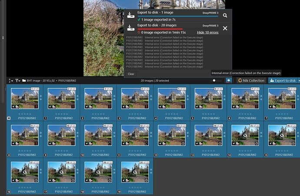
Task: Open the sort order icon in browser toolbar
Action: [x=11, y=81]
